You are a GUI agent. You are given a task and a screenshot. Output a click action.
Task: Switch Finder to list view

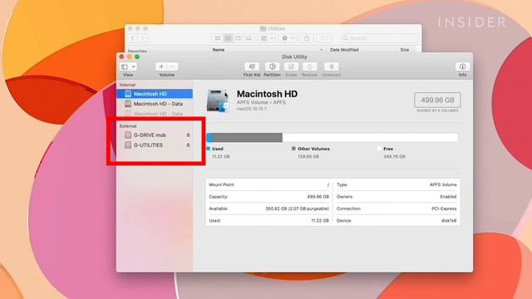click(x=228, y=38)
